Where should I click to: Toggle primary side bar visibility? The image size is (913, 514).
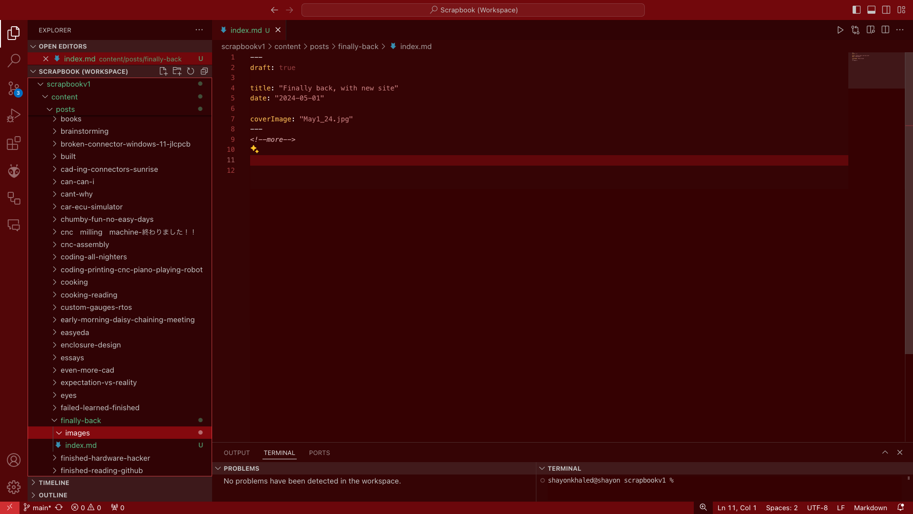click(x=856, y=10)
